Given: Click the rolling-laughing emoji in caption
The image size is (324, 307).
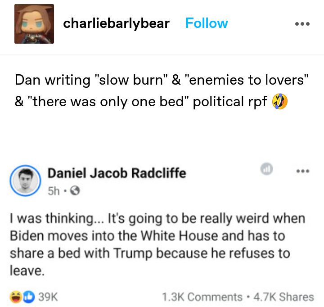Looking at the screenshot, I should 279,101.
